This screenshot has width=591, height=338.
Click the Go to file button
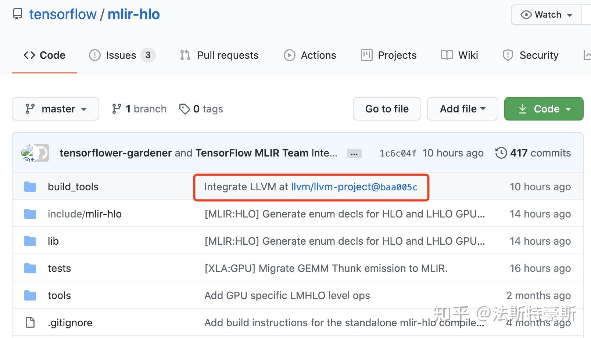tap(387, 109)
